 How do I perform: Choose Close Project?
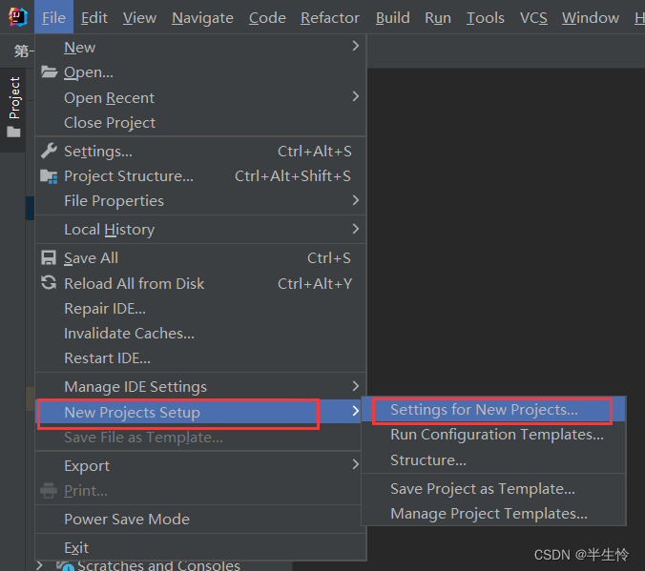[200, 123]
